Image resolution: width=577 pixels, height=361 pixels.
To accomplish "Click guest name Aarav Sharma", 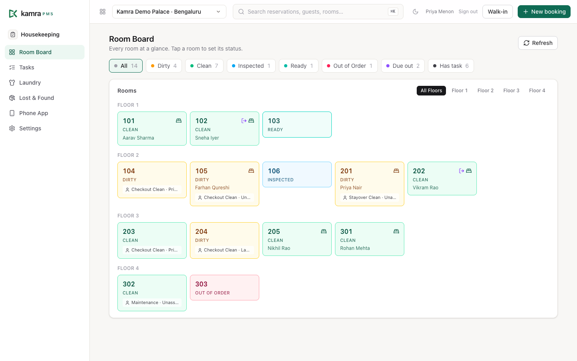I will 138,138.
